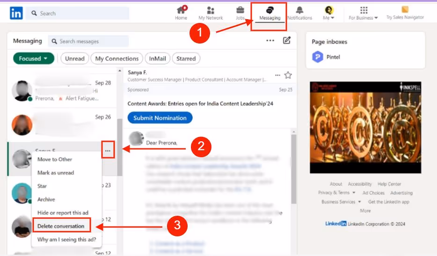Click the Pintel logo icon

click(x=317, y=57)
